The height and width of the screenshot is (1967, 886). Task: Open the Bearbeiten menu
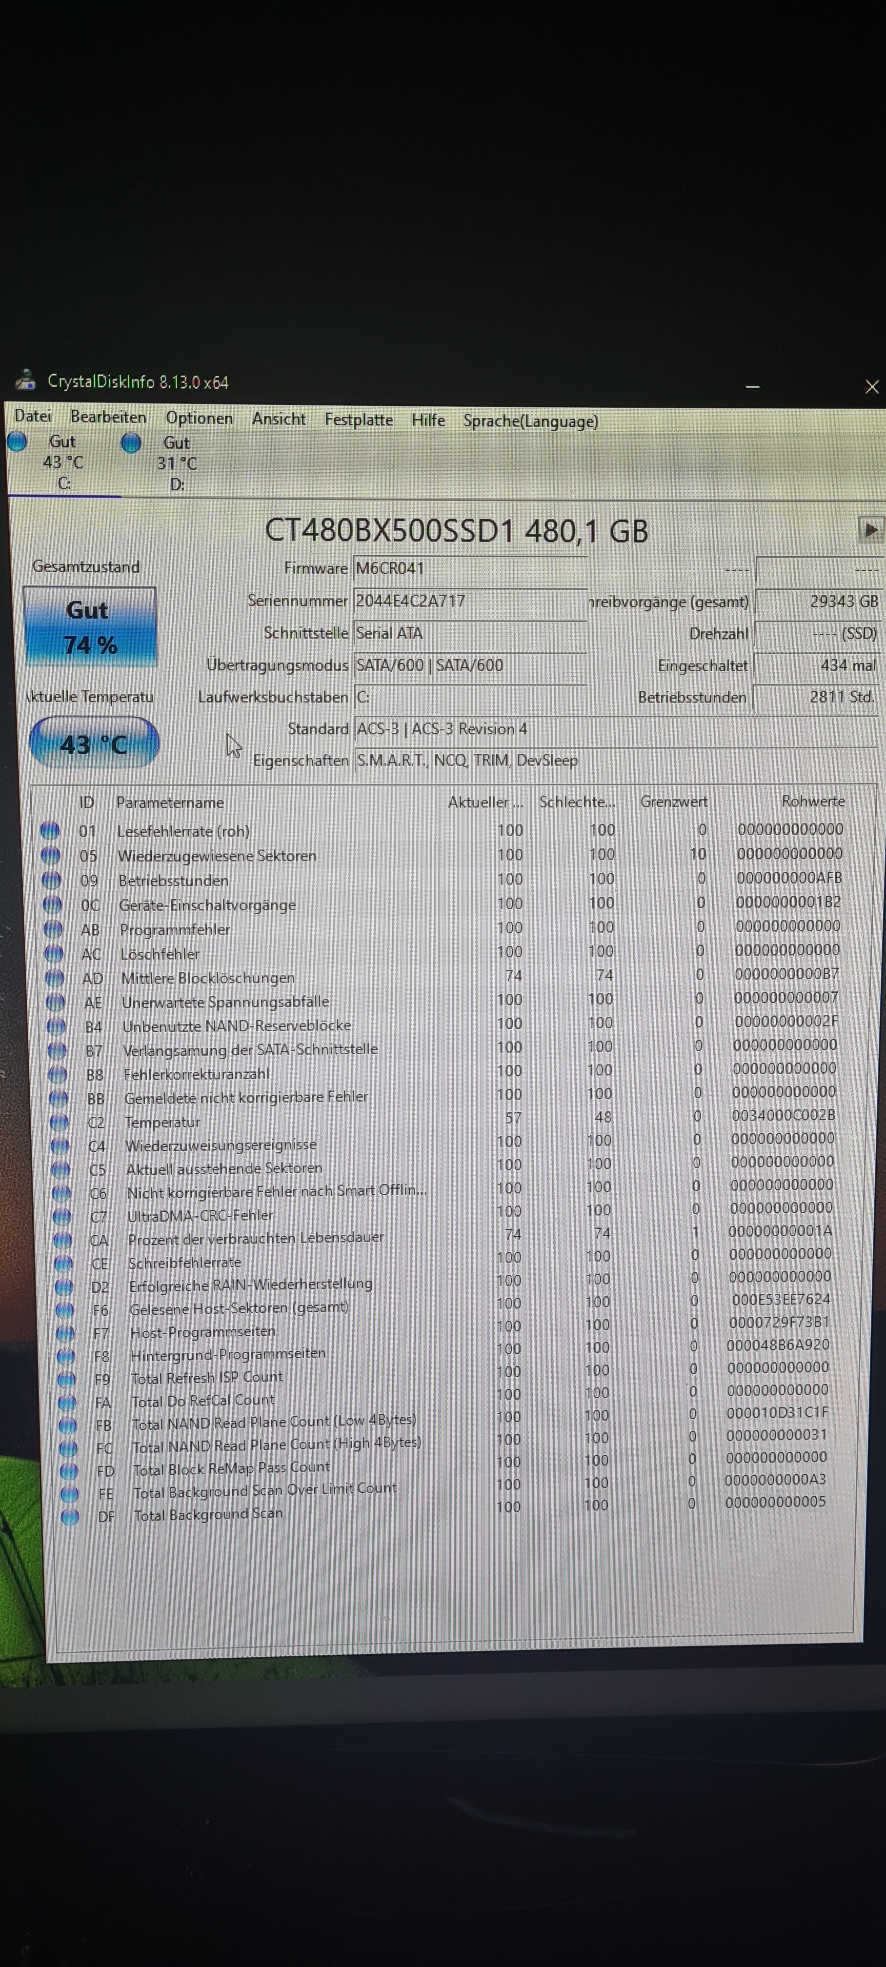pos(108,417)
